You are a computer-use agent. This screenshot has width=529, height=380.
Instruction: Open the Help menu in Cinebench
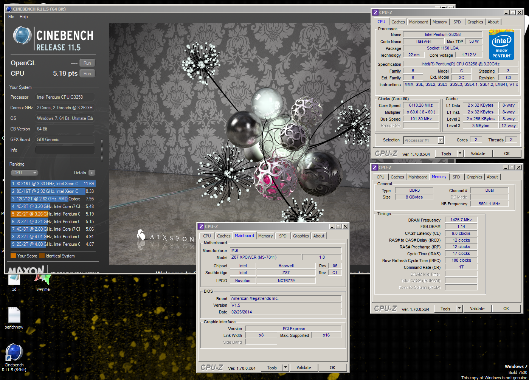point(23,17)
